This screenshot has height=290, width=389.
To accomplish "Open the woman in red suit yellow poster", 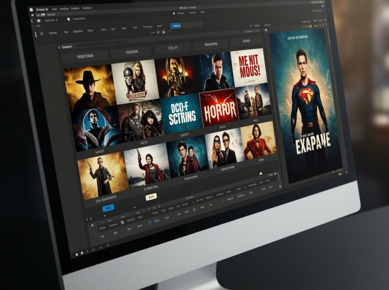I will (x=258, y=141).
